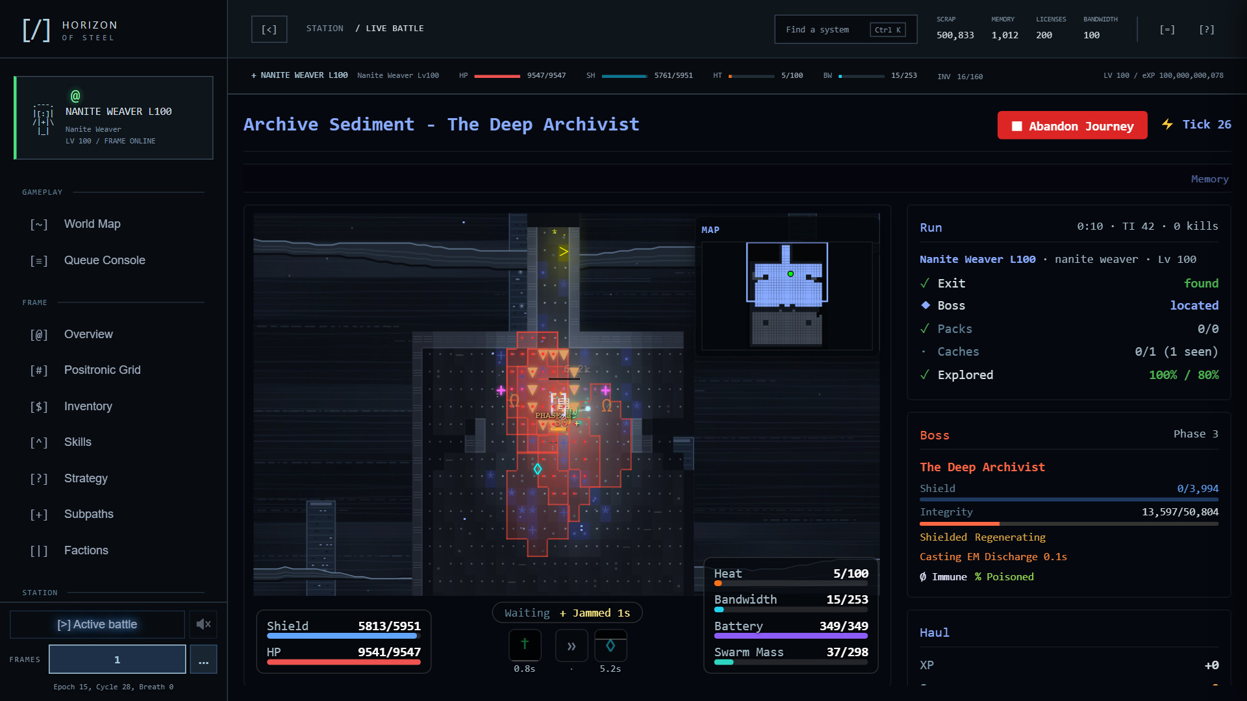The image size is (1247, 701).
Task: Click the Active battle button
Action: point(97,624)
